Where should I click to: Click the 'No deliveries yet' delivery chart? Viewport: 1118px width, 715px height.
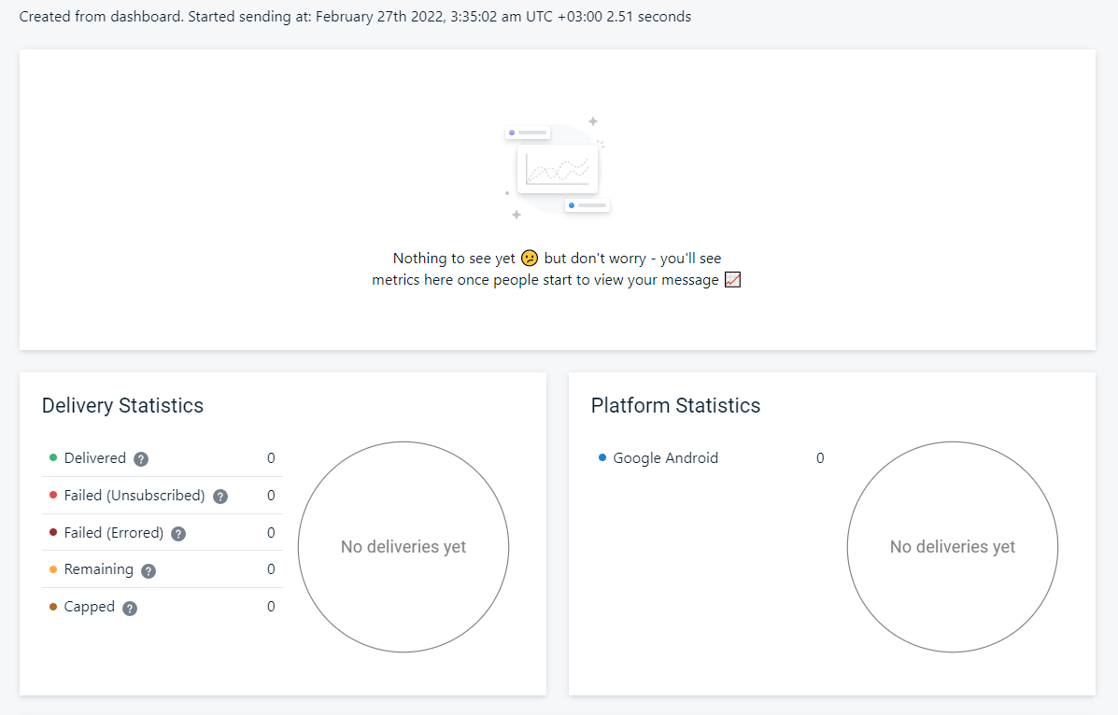coord(403,547)
